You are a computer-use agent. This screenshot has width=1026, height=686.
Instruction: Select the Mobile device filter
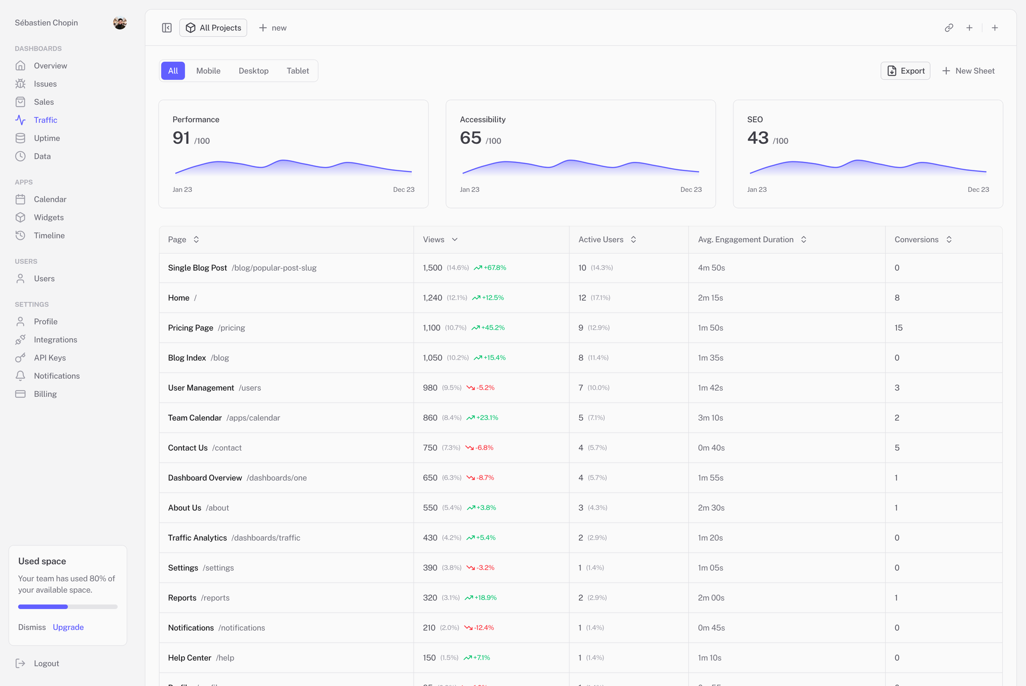point(208,71)
